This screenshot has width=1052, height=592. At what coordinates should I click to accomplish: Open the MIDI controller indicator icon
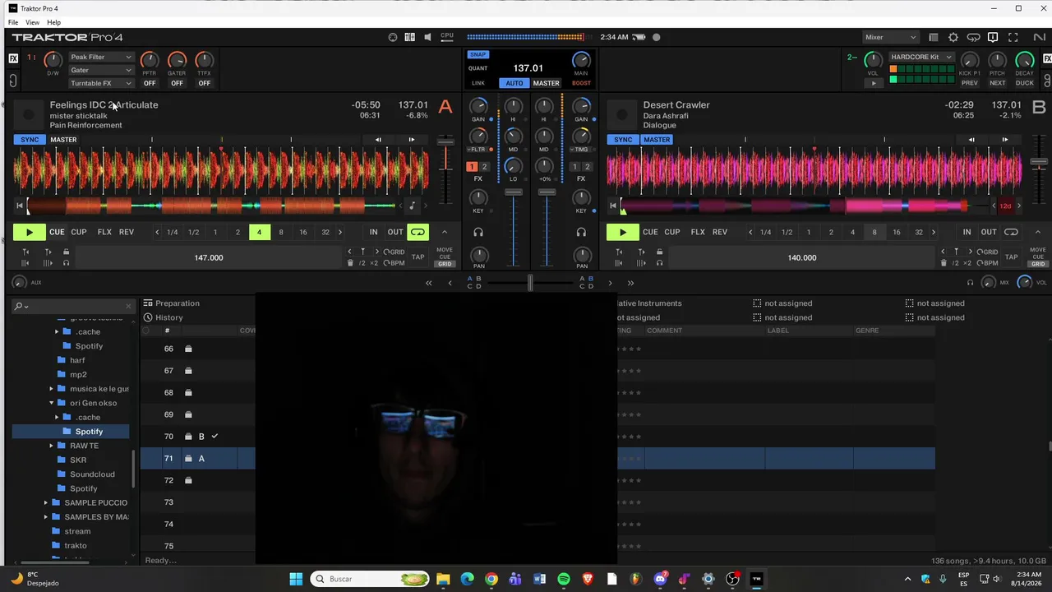tap(393, 37)
